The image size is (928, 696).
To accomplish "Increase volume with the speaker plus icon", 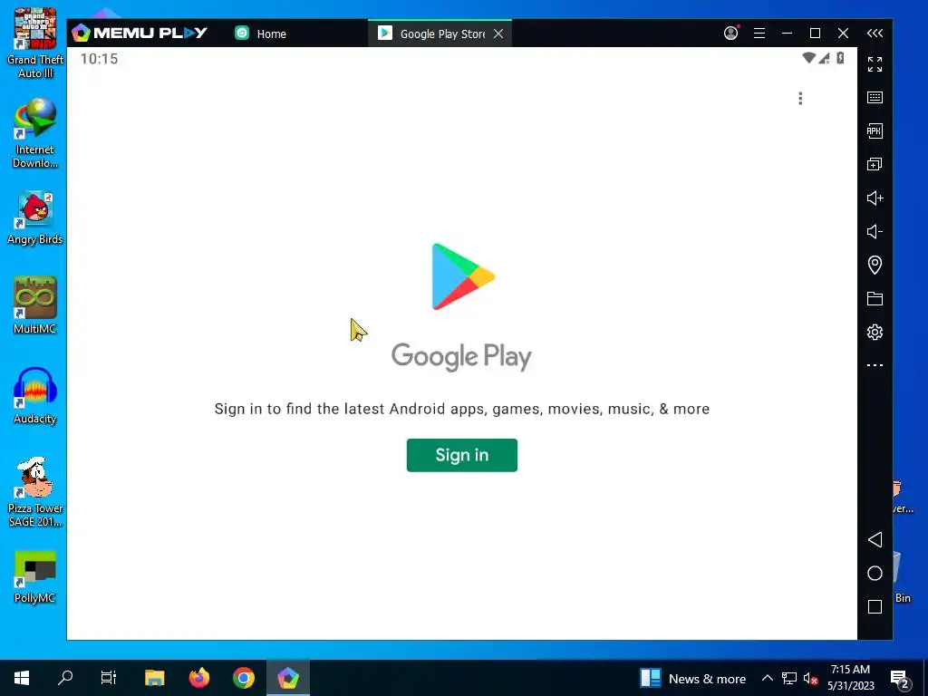I will [x=875, y=198].
